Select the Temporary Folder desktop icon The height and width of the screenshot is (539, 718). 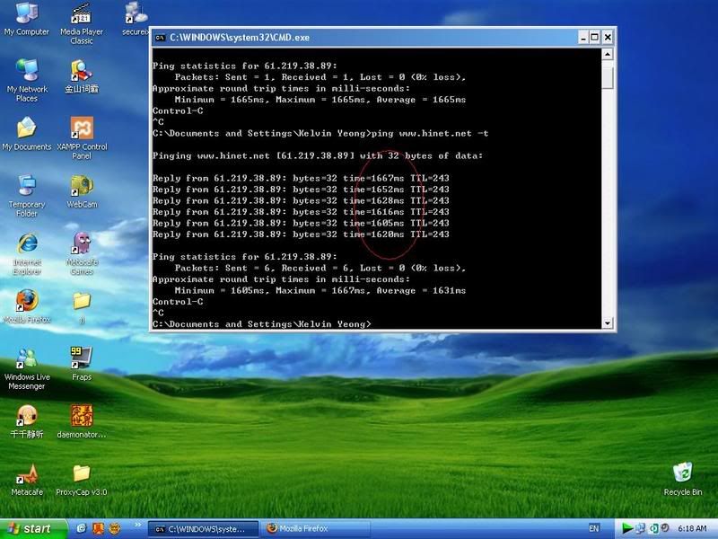26,186
